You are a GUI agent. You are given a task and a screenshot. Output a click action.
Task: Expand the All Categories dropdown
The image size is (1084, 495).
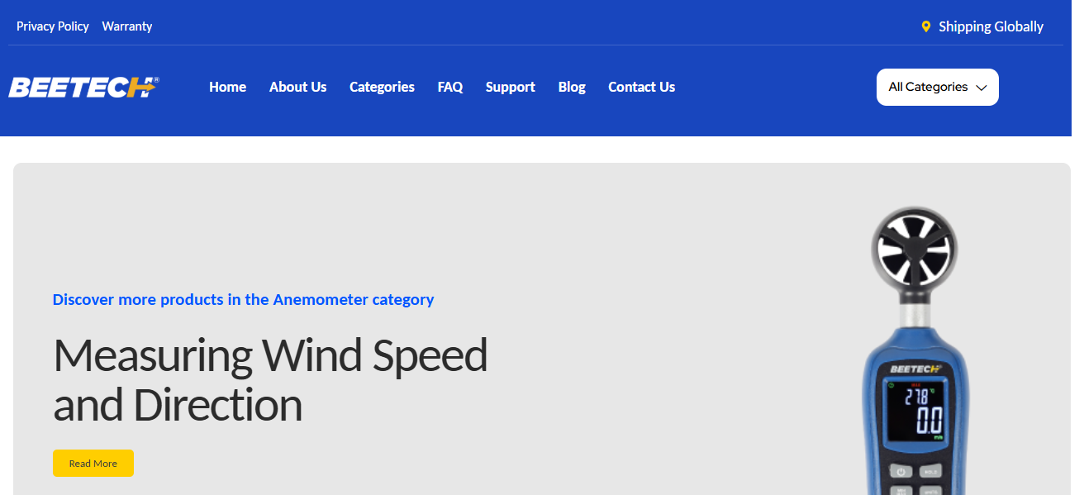click(x=937, y=87)
